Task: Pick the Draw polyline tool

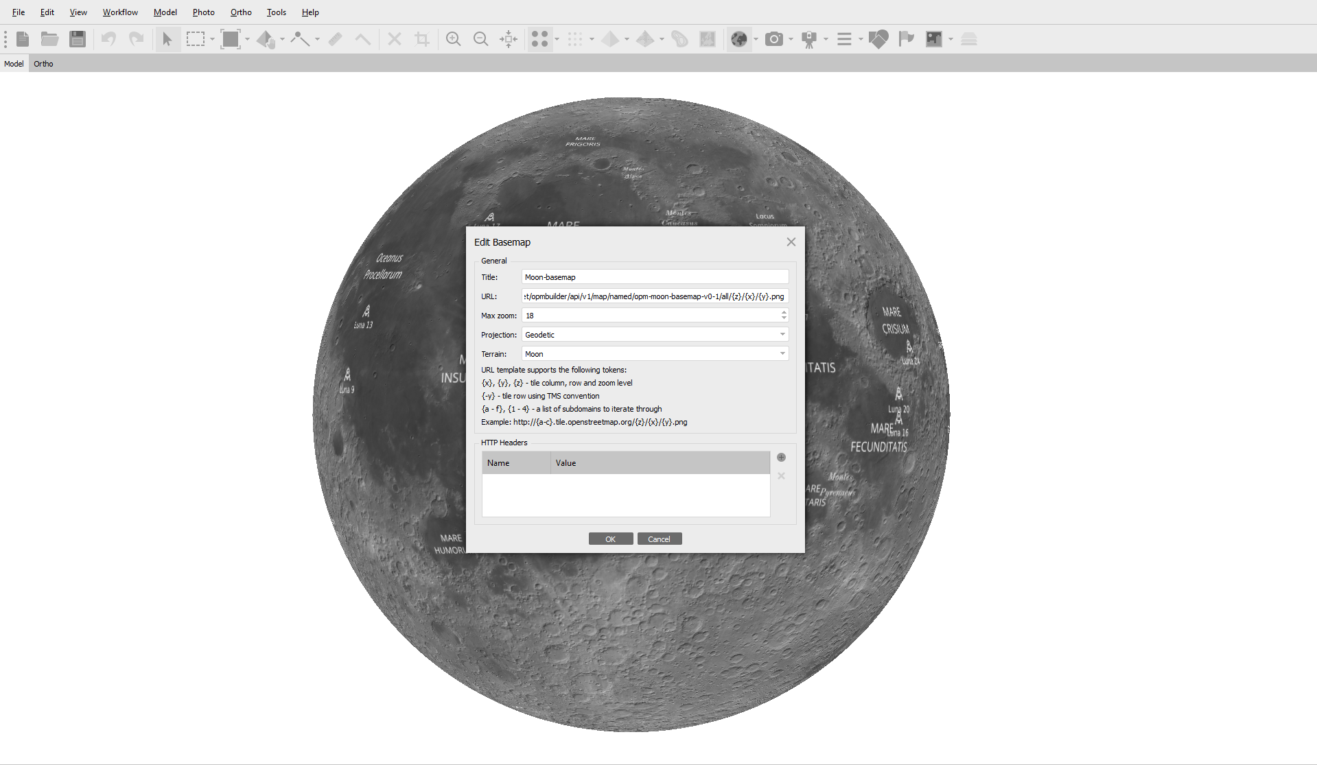Action: pos(300,39)
